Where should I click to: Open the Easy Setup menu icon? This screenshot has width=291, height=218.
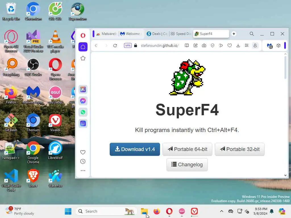(247, 46)
